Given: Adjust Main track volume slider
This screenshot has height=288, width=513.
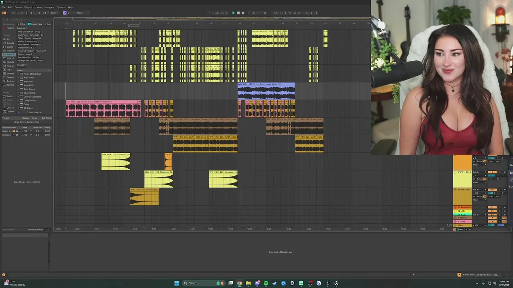Looking at the screenshot, I should coord(492,225).
